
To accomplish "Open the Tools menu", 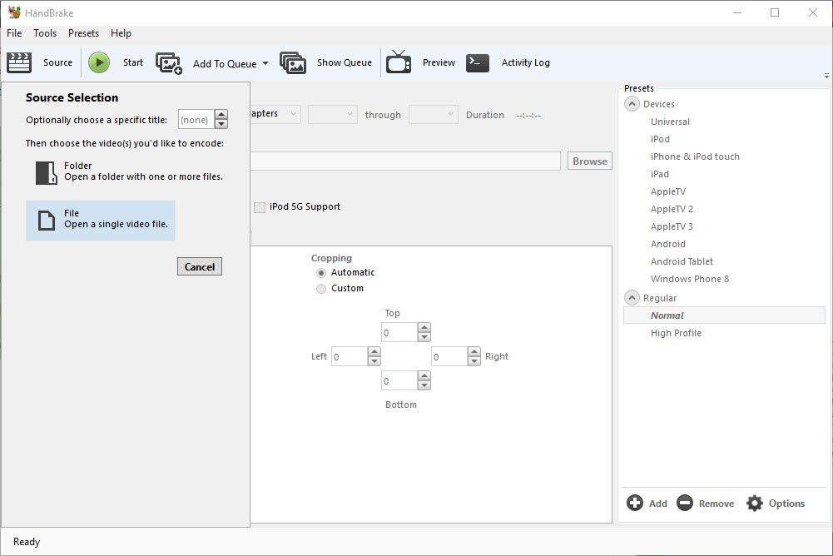I will (45, 33).
